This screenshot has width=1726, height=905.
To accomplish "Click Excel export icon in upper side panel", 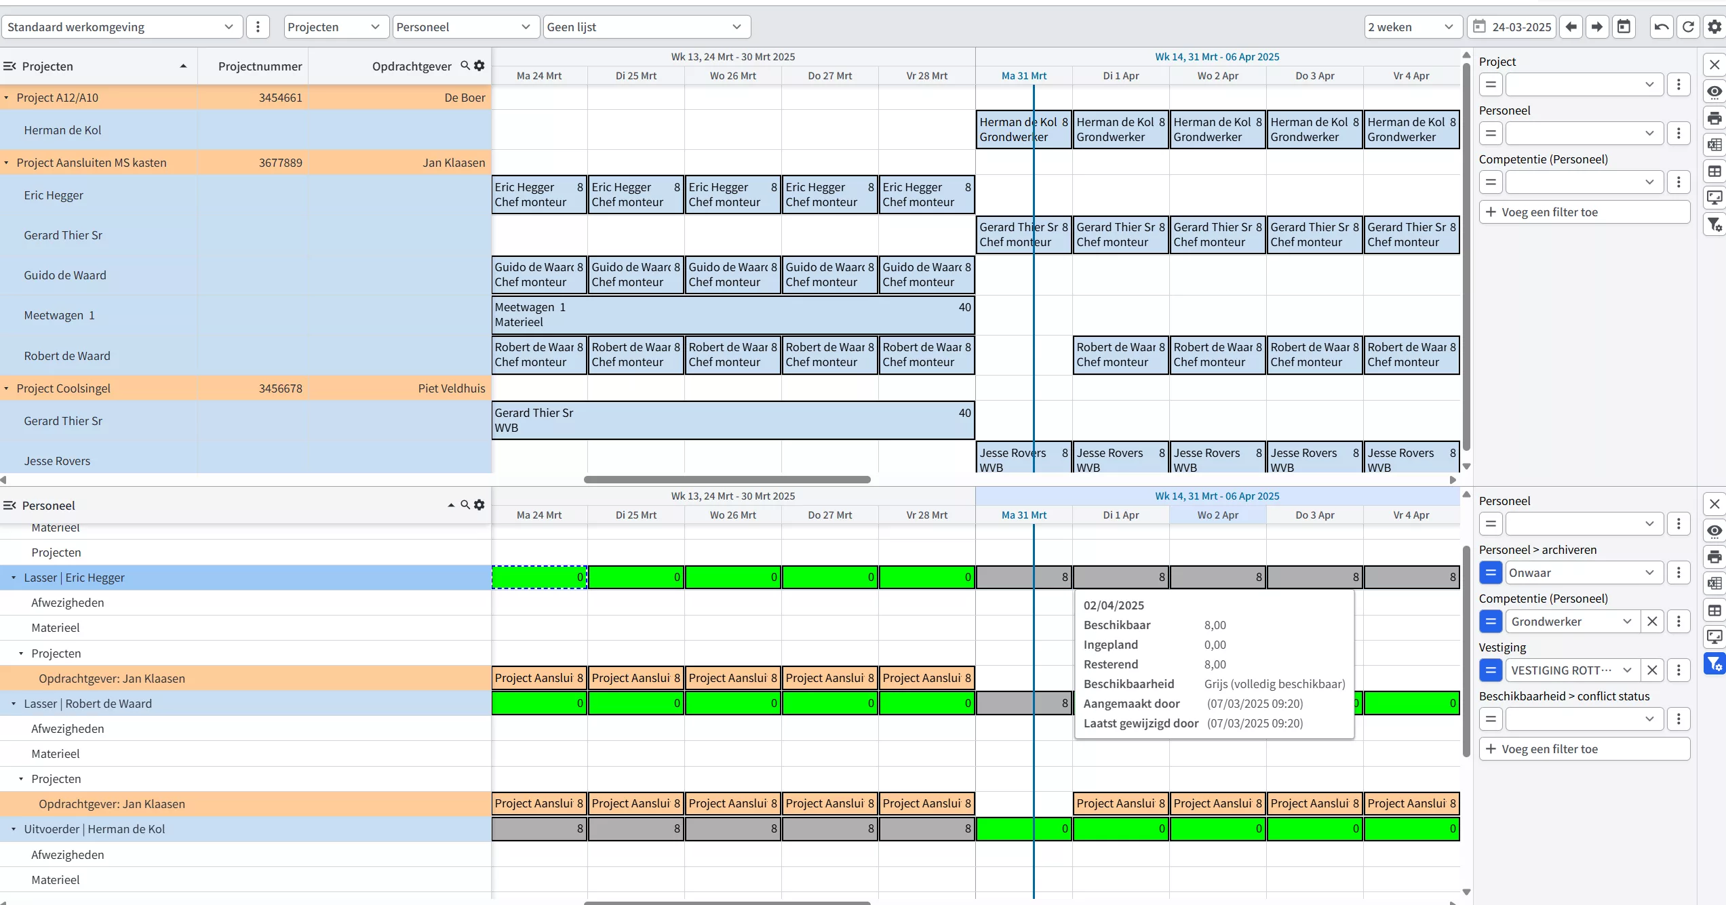I will pyautogui.click(x=1714, y=144).
